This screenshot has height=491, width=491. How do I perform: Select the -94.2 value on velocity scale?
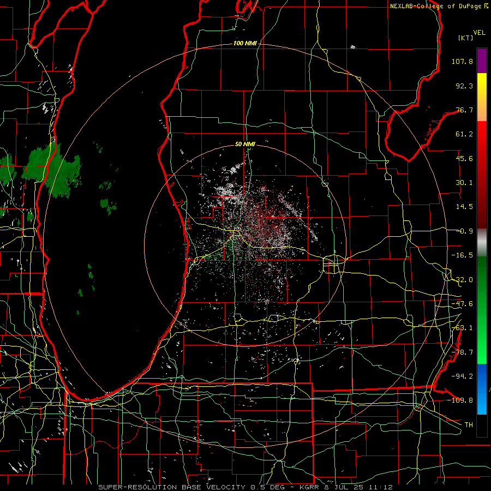tap(462, 376)
